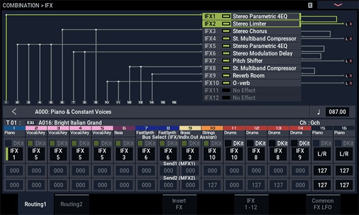Open timbre 1 bus select showing IFX 1
Screen dimensions: 359x215
14,153
